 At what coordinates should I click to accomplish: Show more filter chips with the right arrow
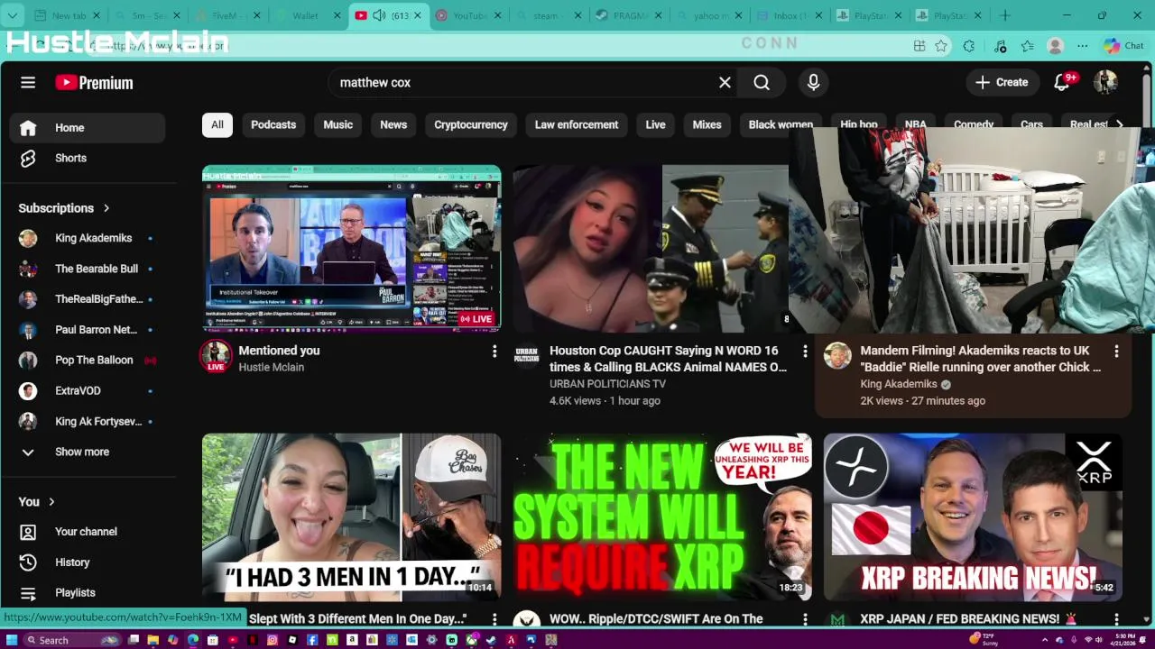[1119, 124]
